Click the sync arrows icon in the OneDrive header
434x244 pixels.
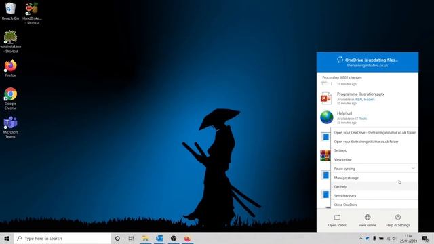340,60
